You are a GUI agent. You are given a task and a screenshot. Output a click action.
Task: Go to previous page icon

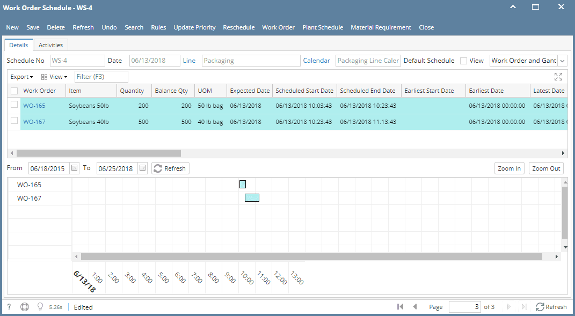[x=415, y=307]
